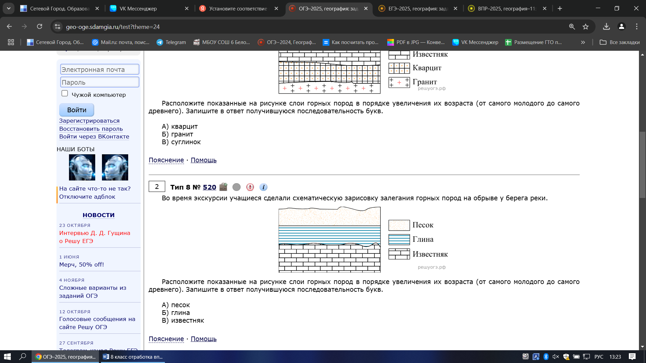This screenshot has width=646, height=363.
Task: Open the Mail.ru bookmark
Action: point(121,42)
